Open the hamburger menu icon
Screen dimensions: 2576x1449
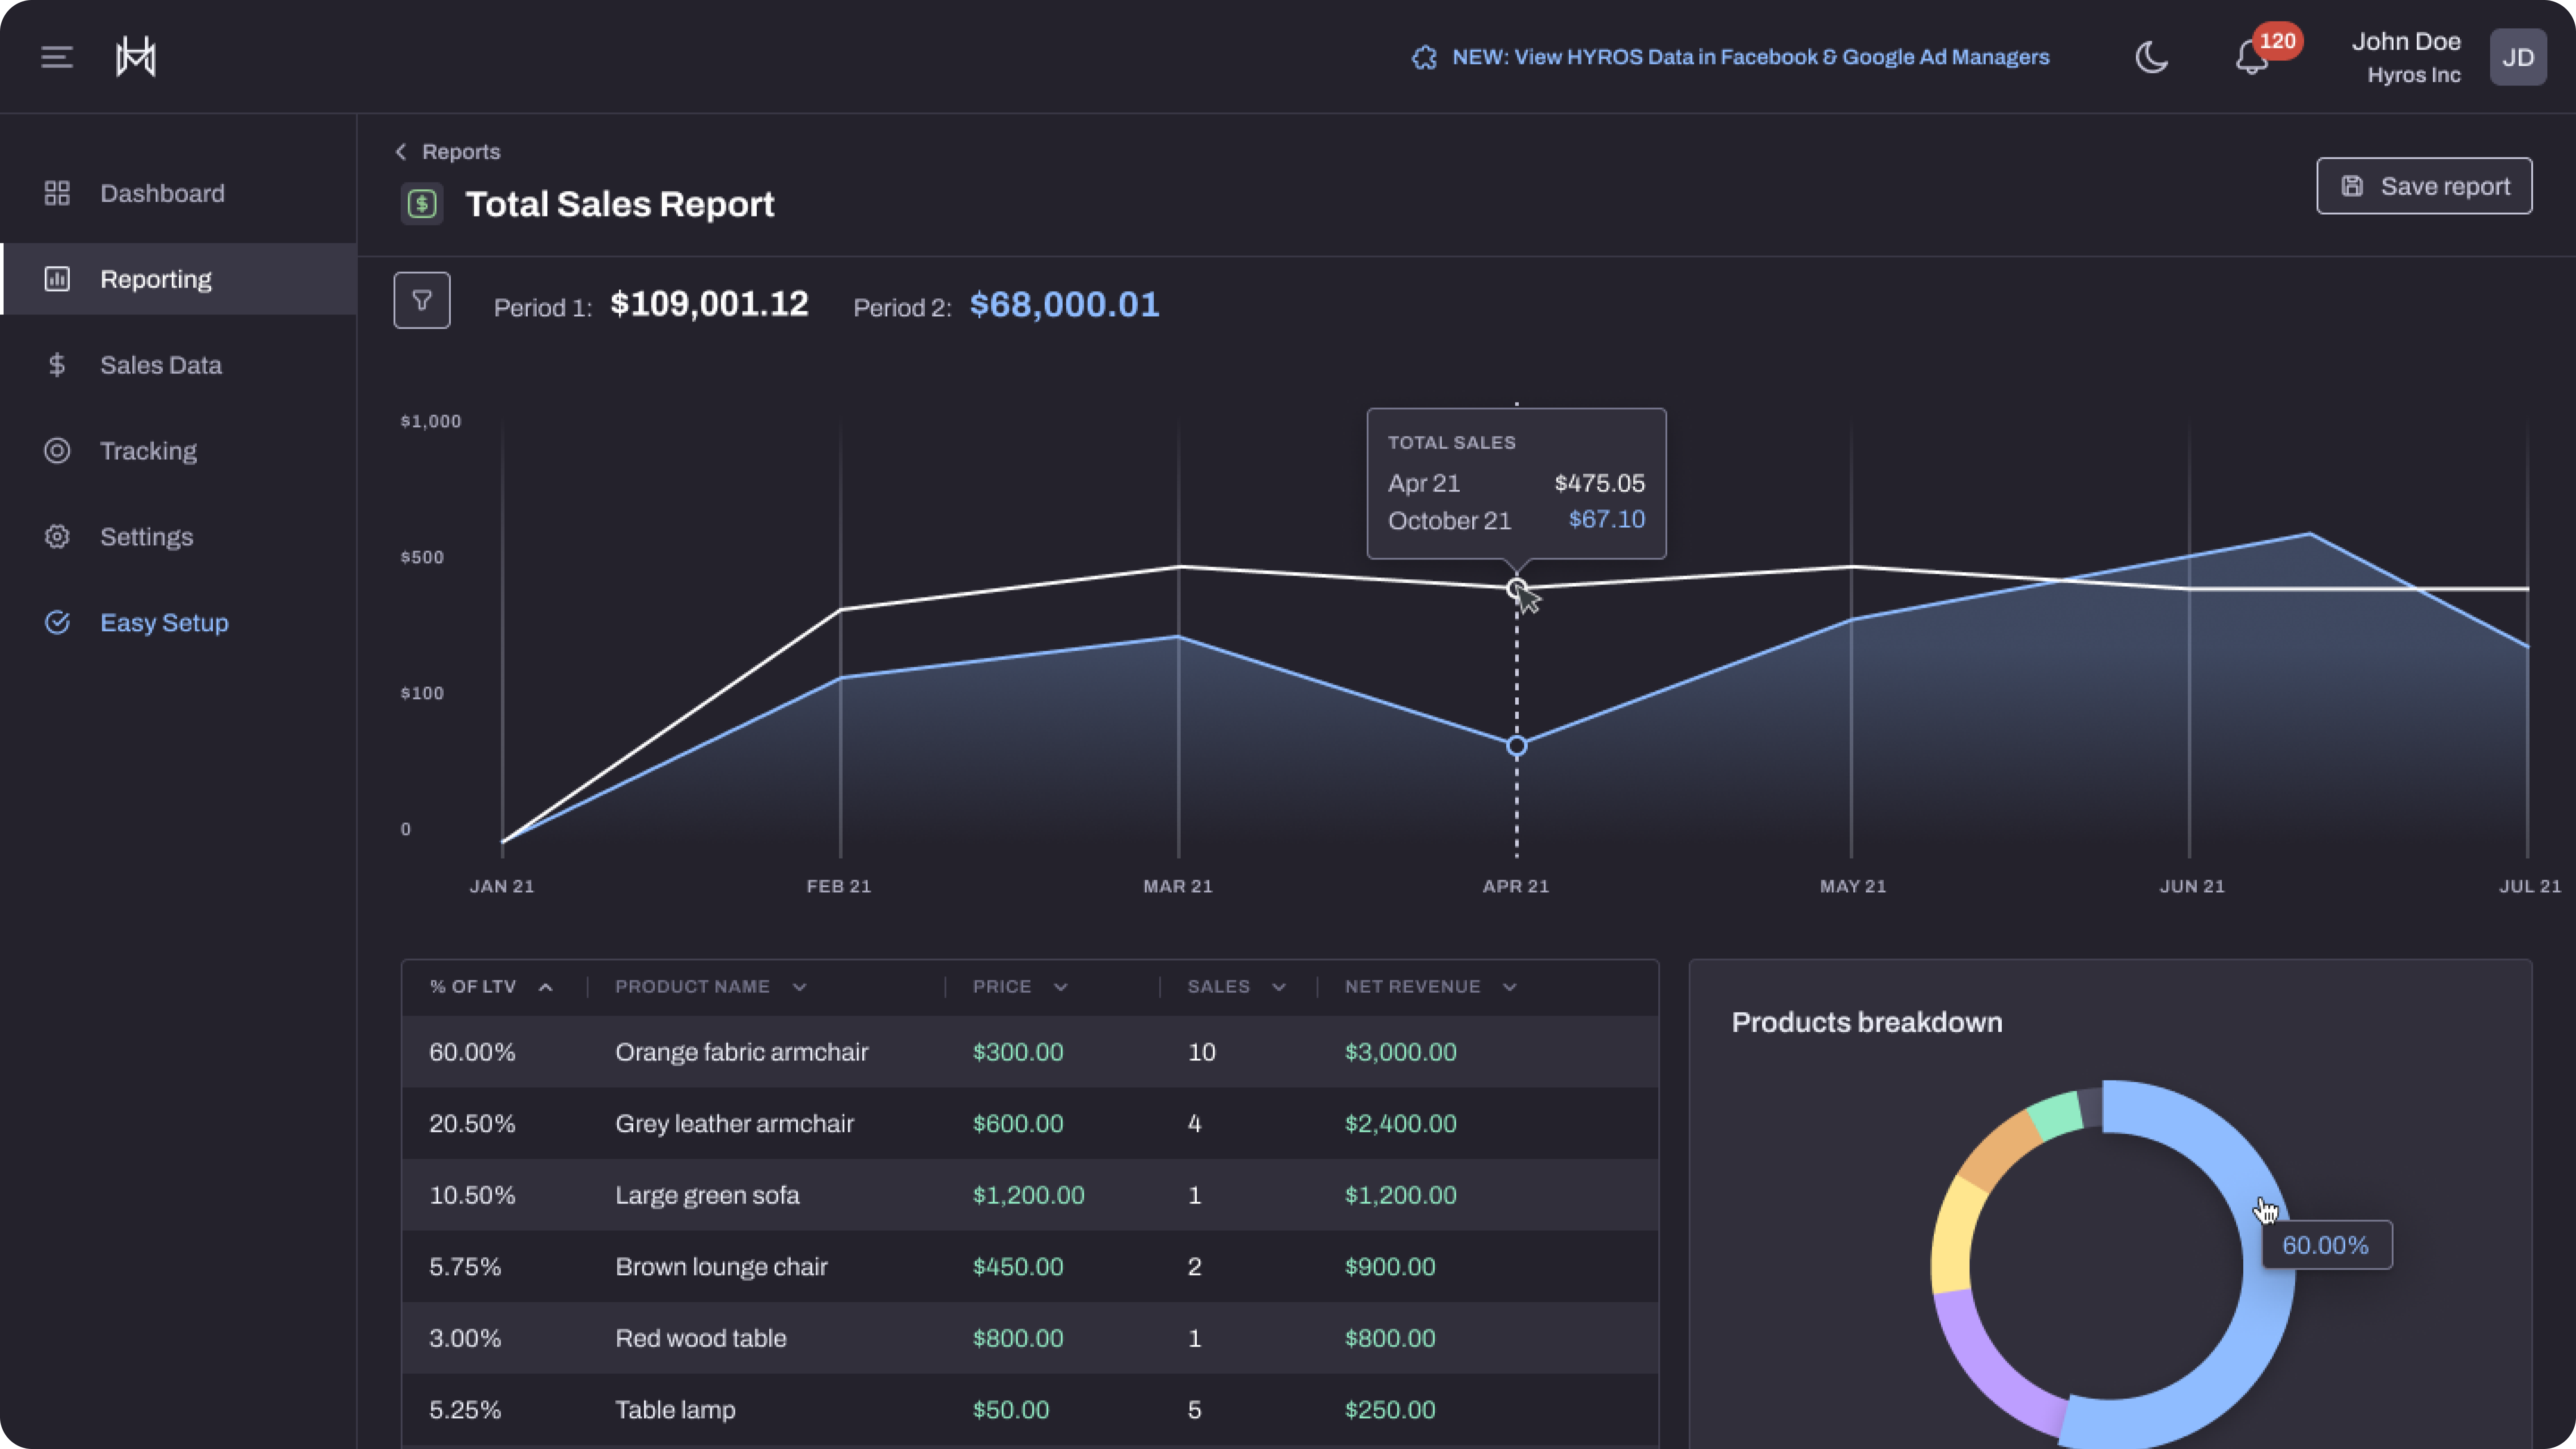[x=57, y=57]
